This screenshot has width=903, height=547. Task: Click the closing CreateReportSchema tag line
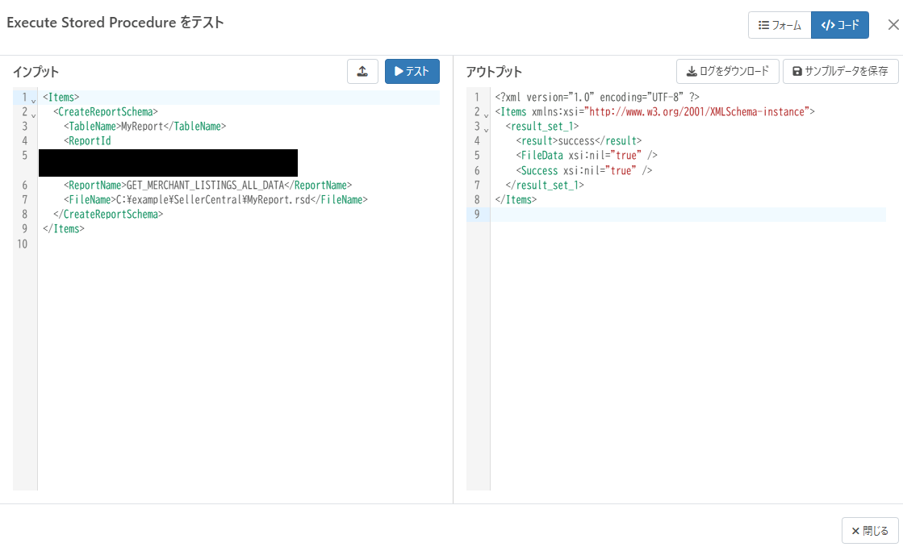108,214
